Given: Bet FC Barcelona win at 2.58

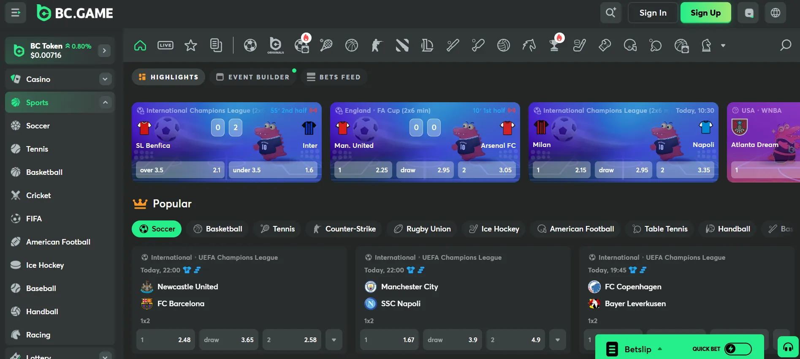Looking at the screenshot, I should (x=292, y=340).
